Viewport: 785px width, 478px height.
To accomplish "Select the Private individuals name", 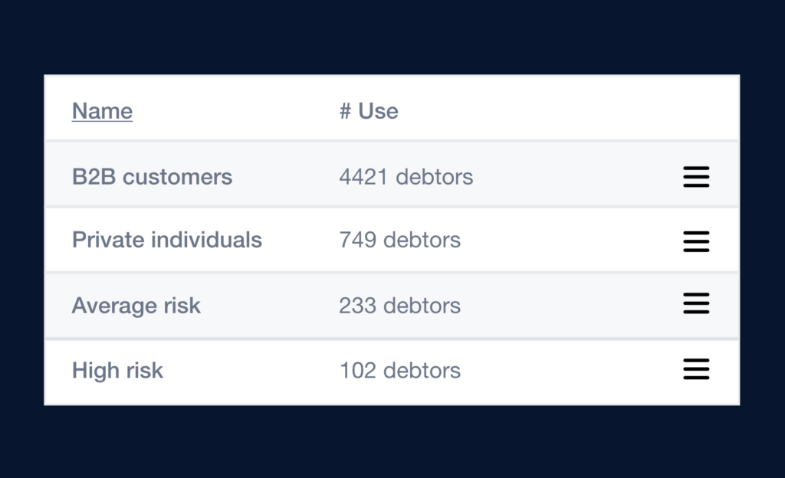I will click(x=167, y=240).
